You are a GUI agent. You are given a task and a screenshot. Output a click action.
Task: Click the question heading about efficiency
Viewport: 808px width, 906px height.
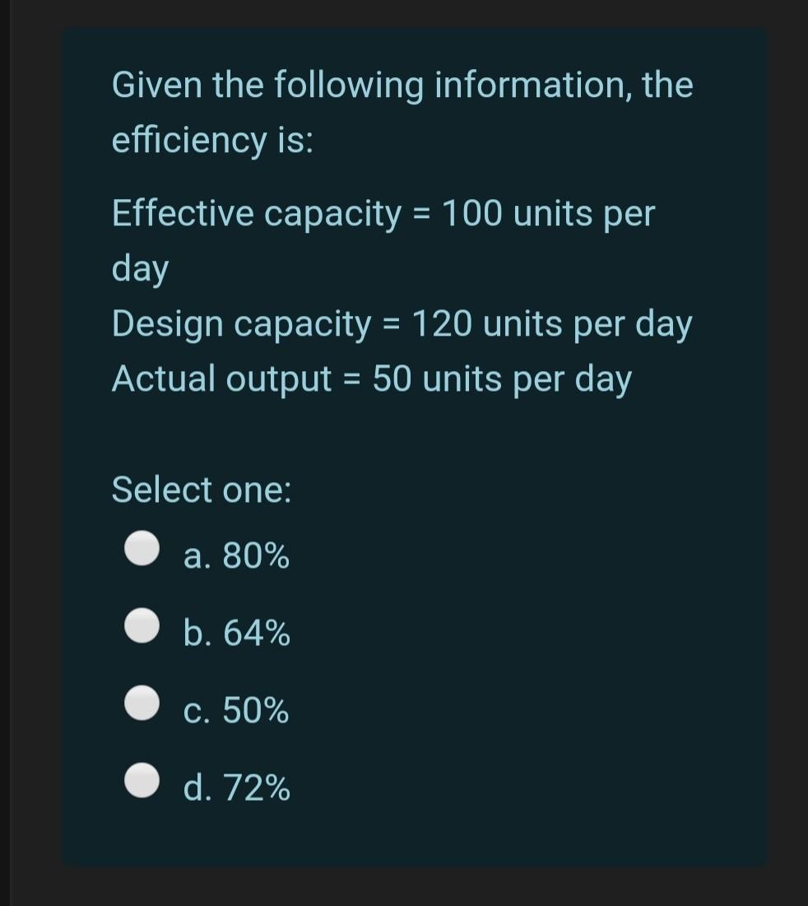click(x=402, y=111)
